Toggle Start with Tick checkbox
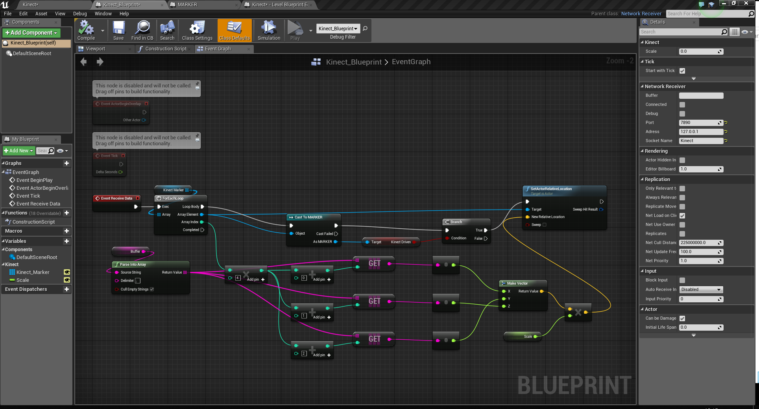This screenshot has height=409, width=759. [x=682, y=71]
